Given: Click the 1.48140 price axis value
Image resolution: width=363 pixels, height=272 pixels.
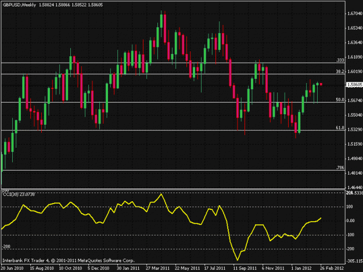Looking at the screenshot, I should 355,173.
